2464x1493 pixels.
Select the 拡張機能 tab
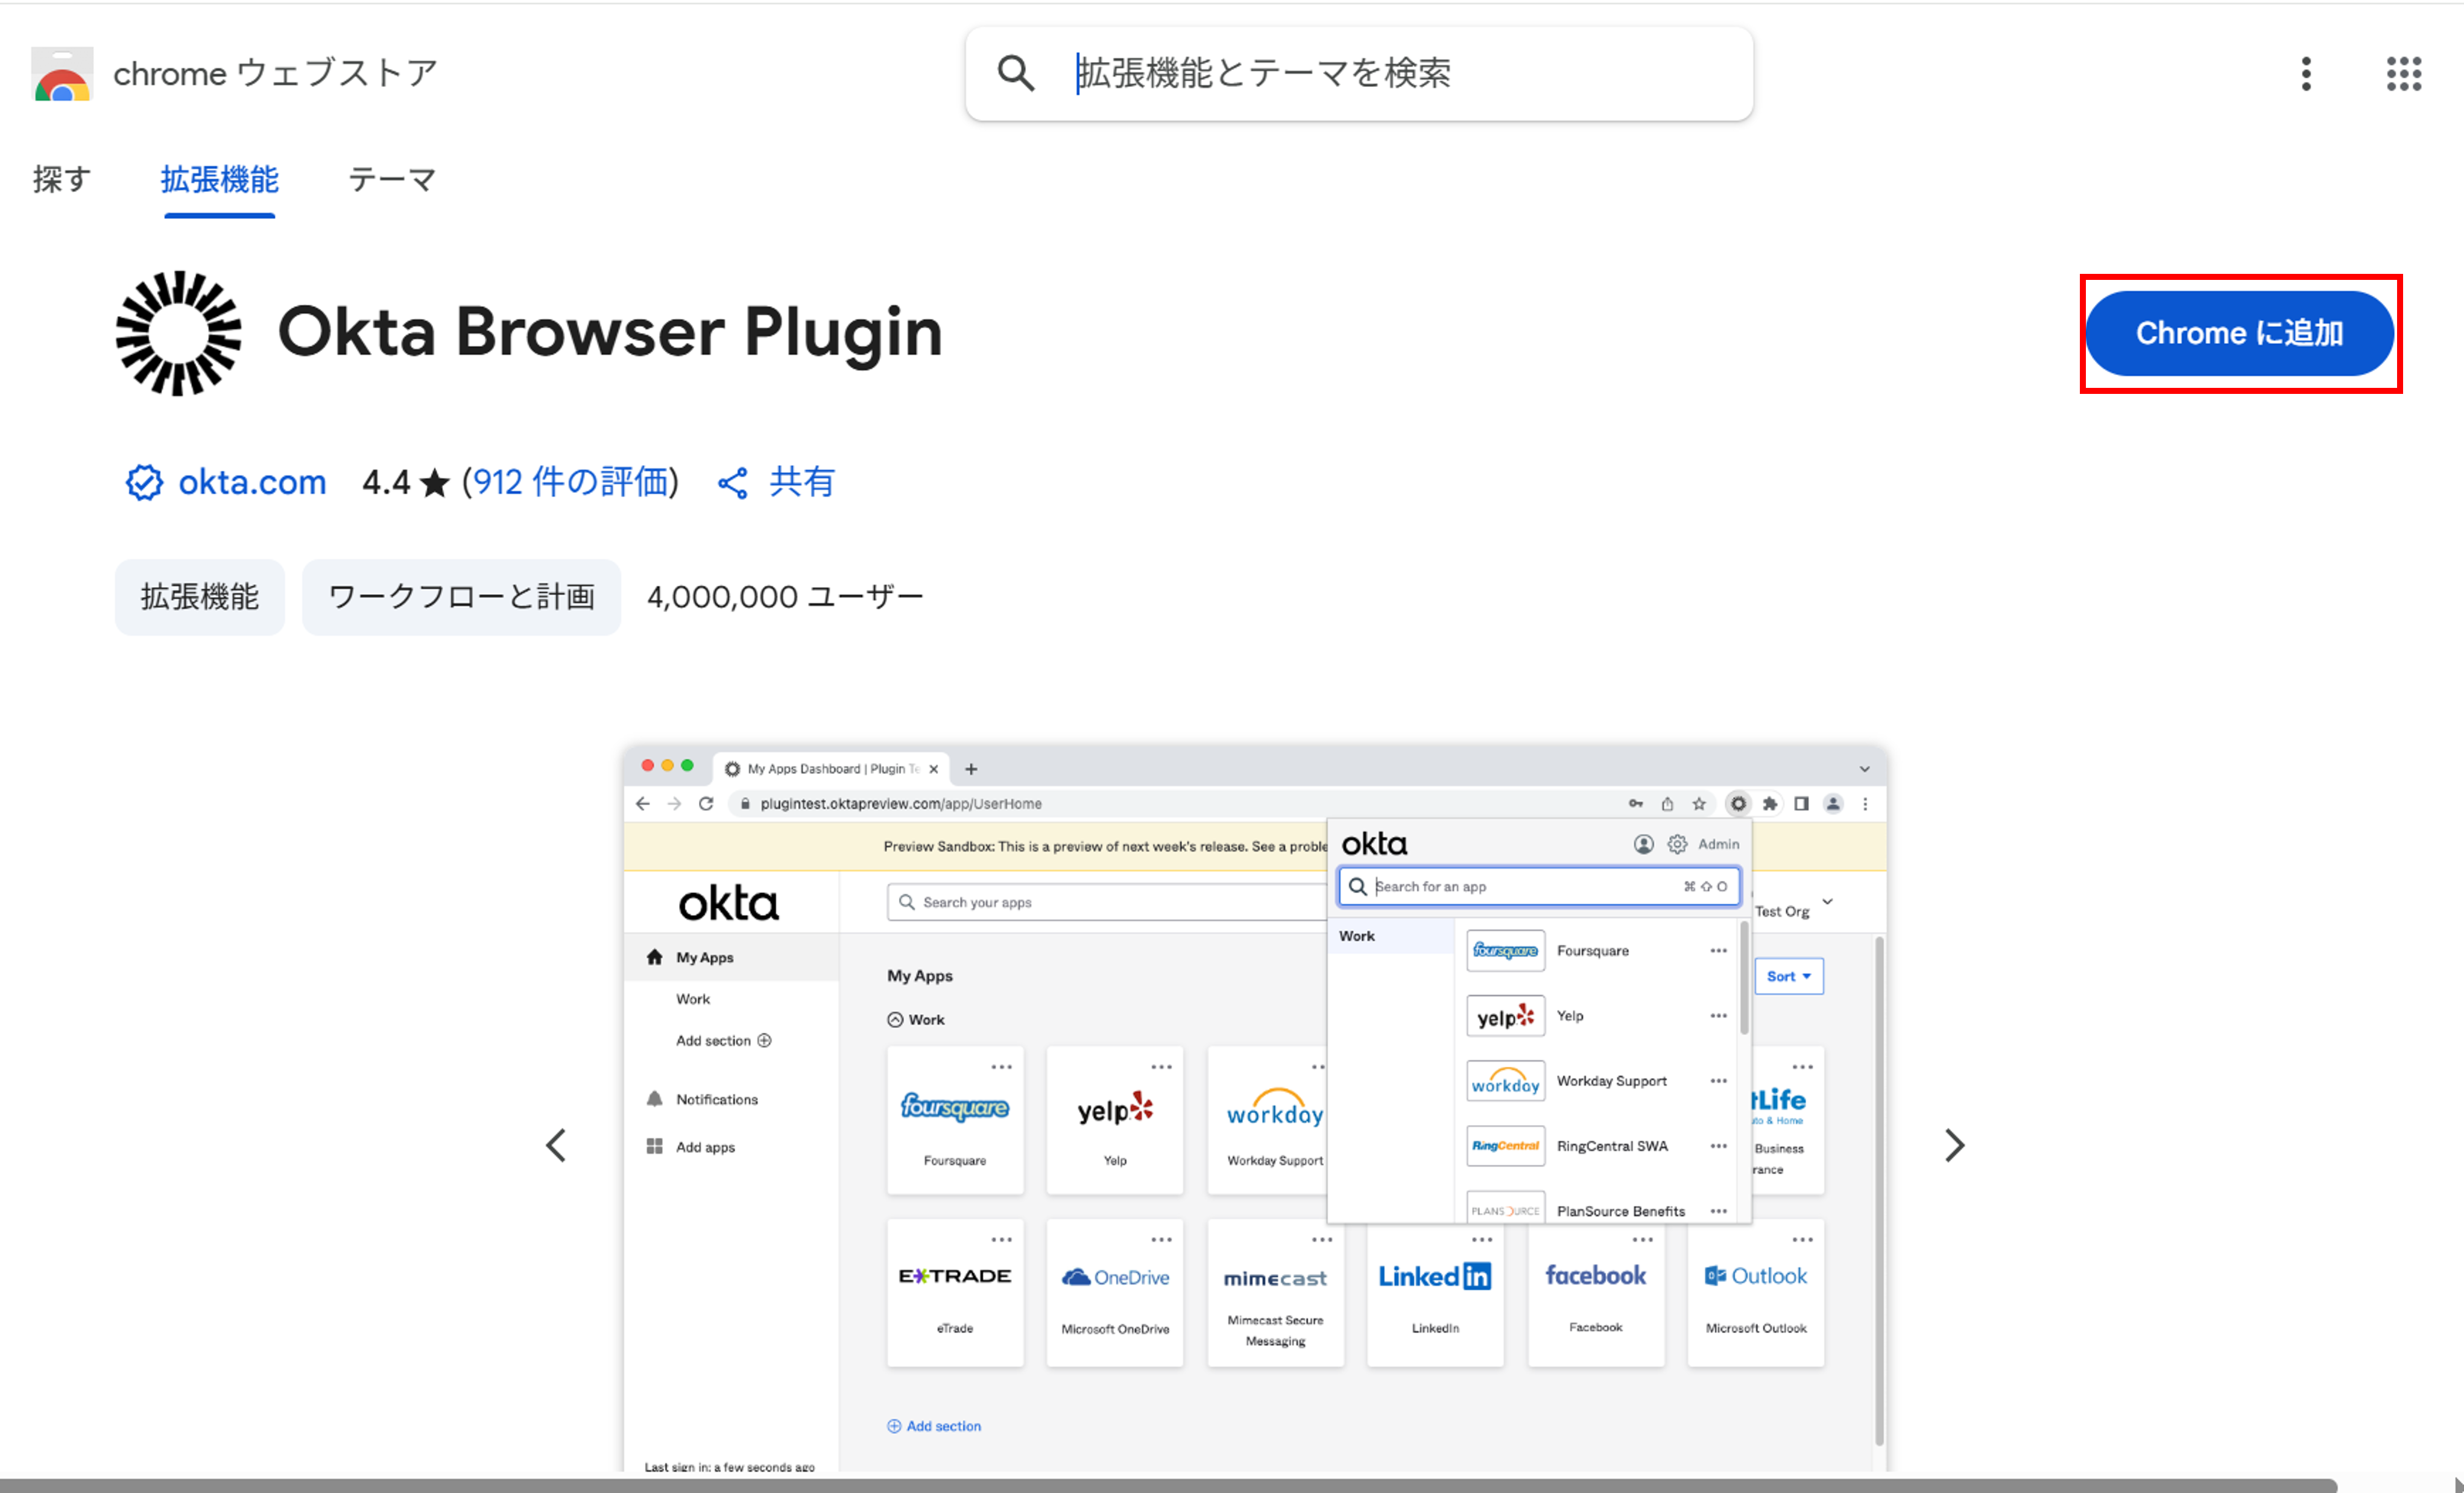219,180
